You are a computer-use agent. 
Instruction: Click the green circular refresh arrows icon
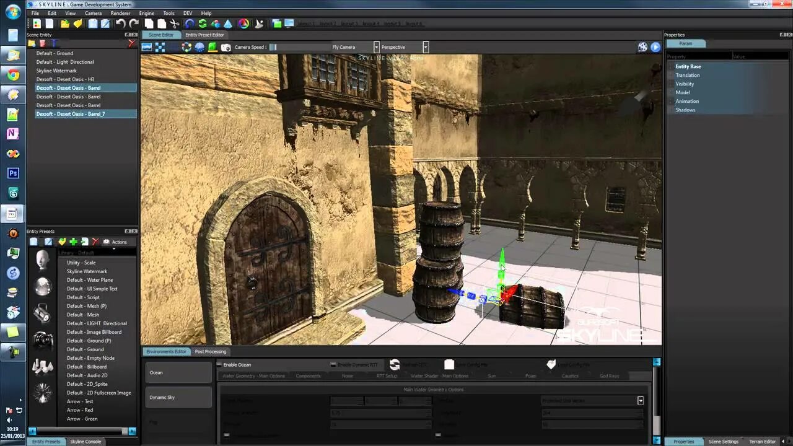(203, 24)
